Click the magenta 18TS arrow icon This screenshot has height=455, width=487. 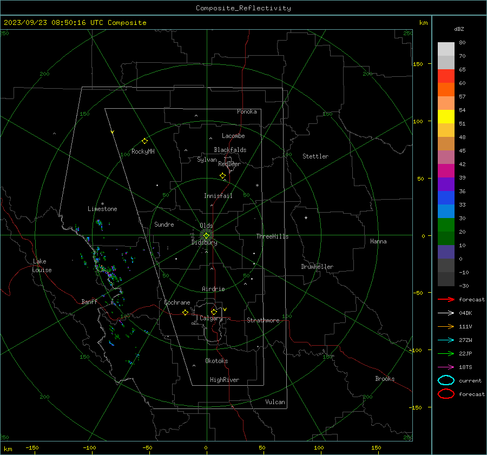click(x=446, y=367)
